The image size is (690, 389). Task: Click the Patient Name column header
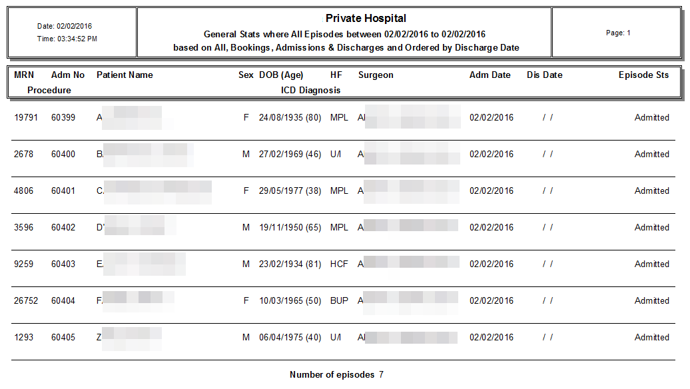[x=125, y=75]
